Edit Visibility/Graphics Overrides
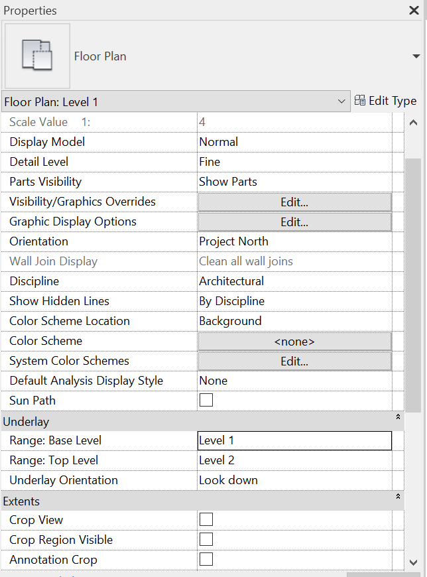The height and width of the screenshot is (577, 427). (294, 201)
